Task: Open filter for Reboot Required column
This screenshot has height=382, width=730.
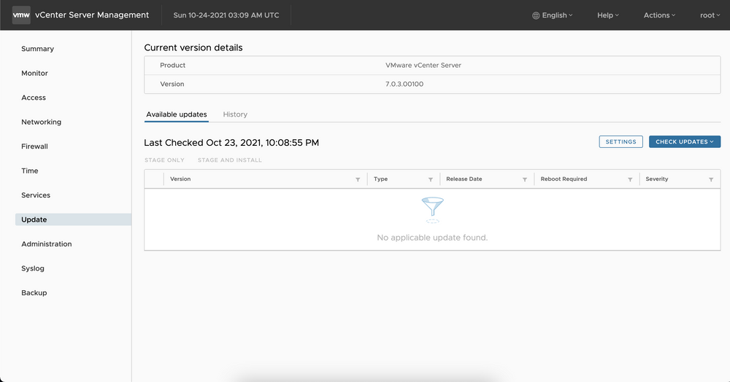Action: 630,179
